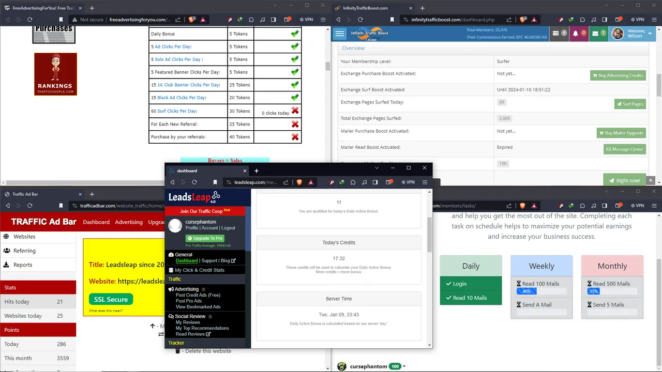The height and width of the screenshot is (372, 662).
Task: Click the LeadsLeap 4.0 logo
Action: [194, 197]
